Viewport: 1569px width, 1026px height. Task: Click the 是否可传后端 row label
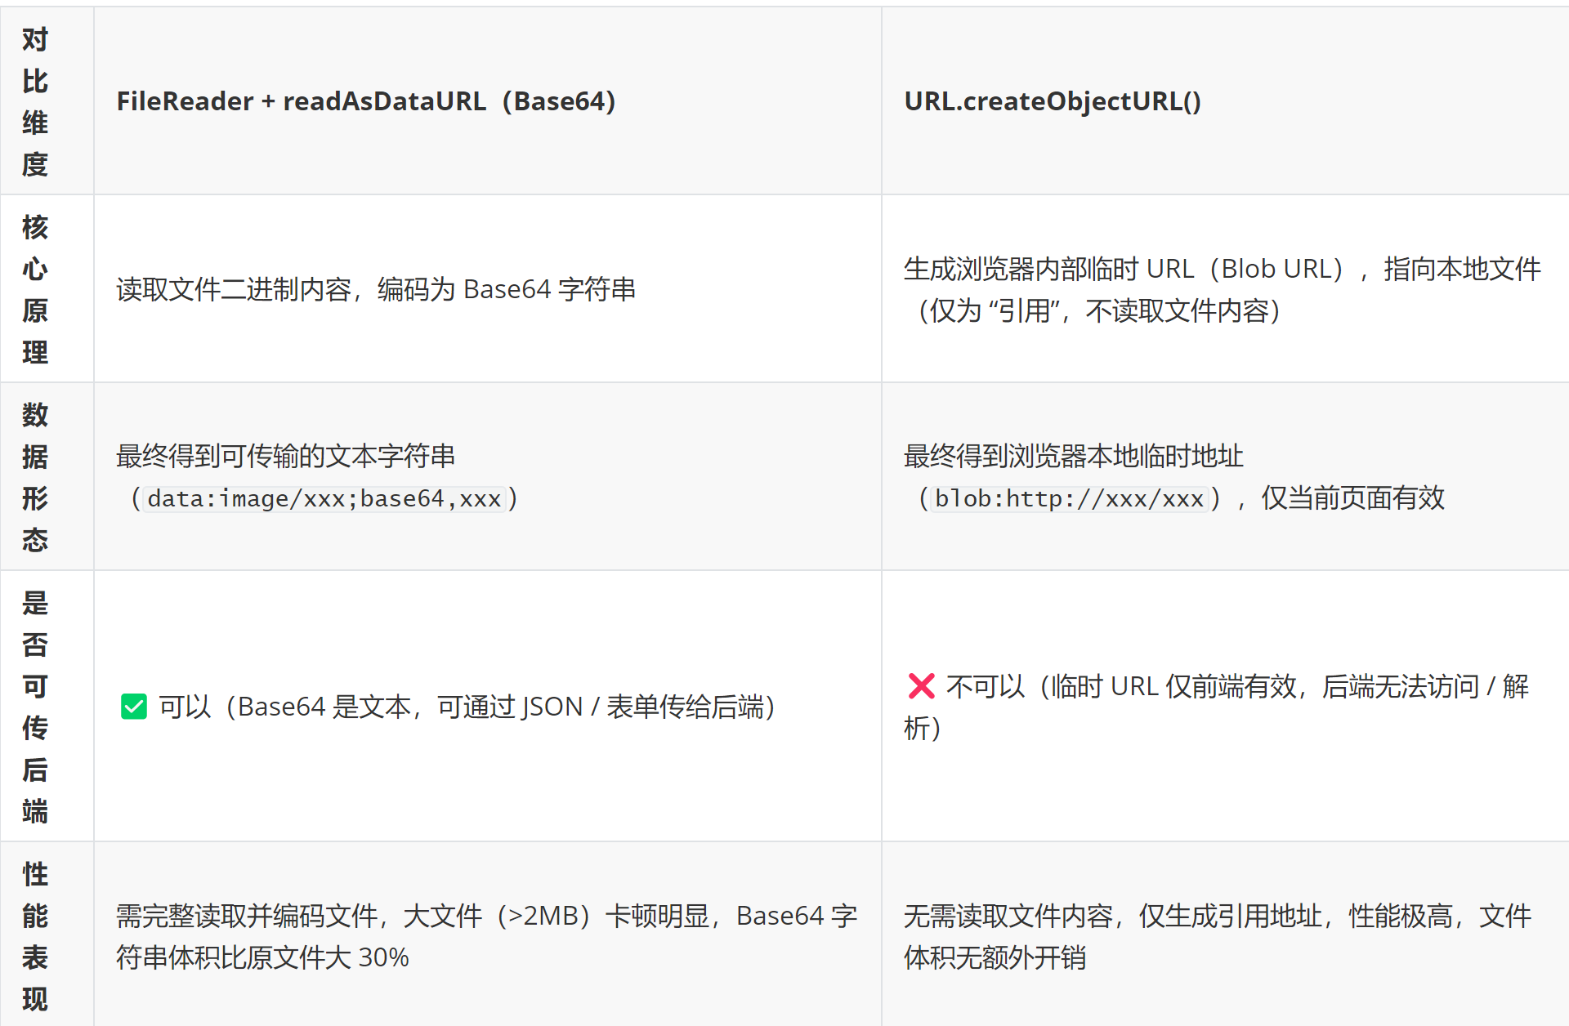point(35,707)
